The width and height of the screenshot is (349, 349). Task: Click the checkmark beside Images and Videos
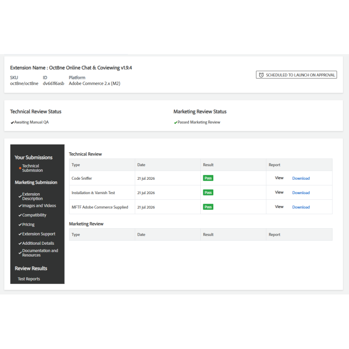[20, 206]
